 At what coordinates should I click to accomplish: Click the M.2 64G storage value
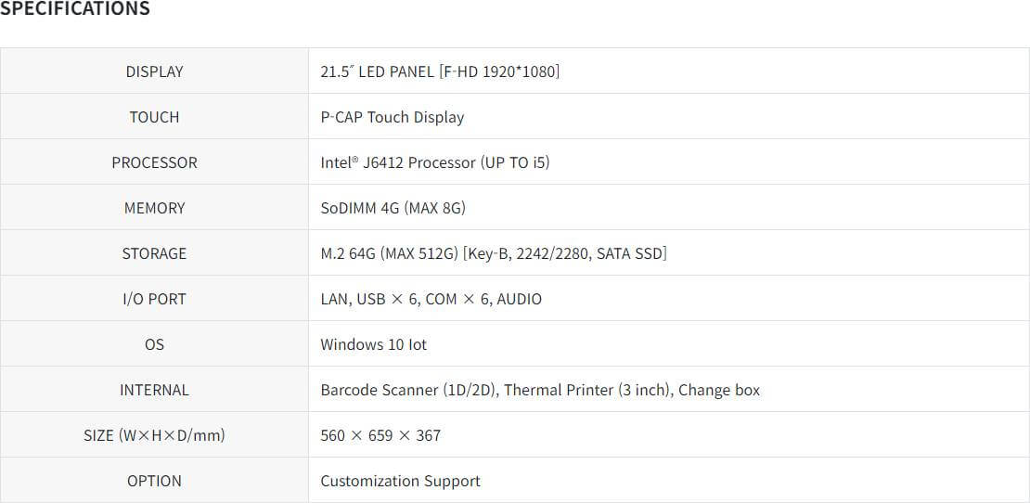pyautogui.click(x=494, y=252)
